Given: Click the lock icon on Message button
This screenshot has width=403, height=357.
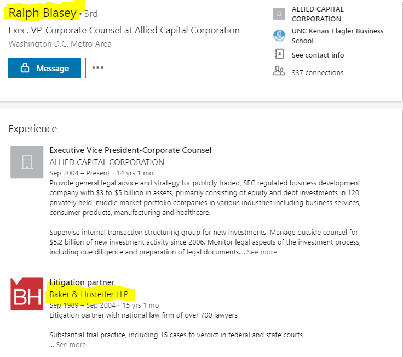Looking at the screenshot, I should pos(25,68).
